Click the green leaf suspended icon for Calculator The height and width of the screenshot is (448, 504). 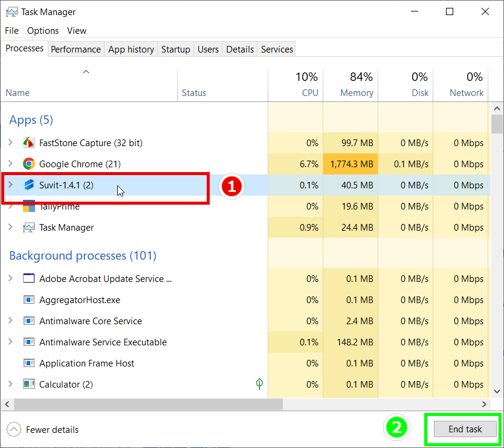[x=259, y=384]
